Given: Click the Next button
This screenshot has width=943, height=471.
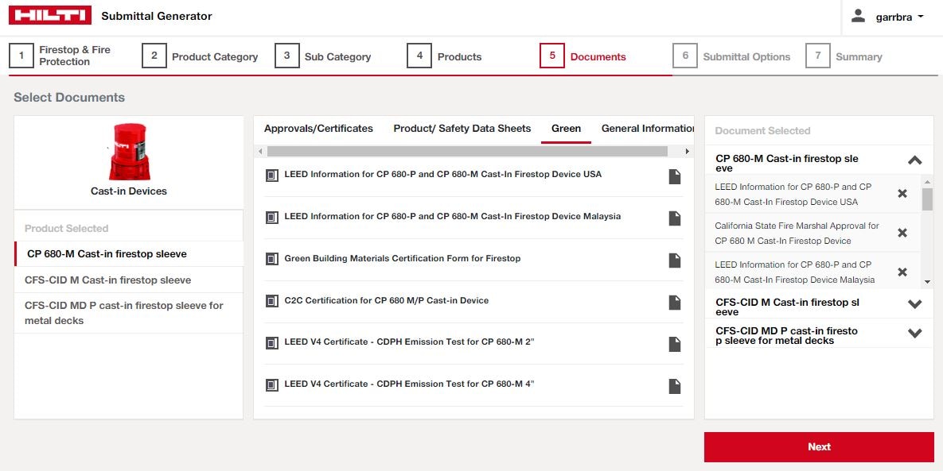Looking at the screenshot, I should (819, 447).
